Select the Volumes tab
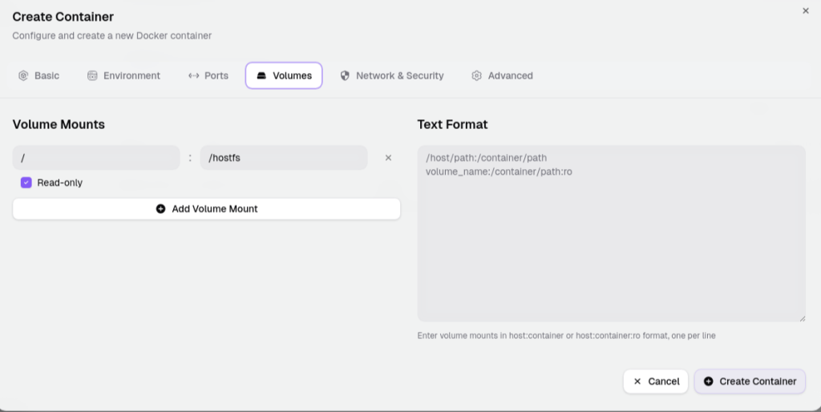This screenshot has height=412, width=821. tap(284, 75)
